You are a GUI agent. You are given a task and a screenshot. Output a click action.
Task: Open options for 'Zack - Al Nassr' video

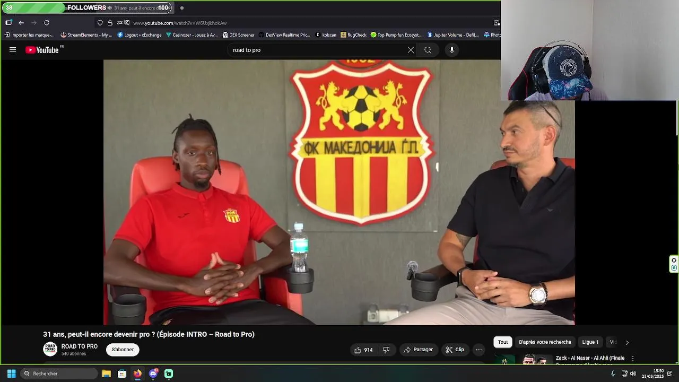(x=632, y=359)
